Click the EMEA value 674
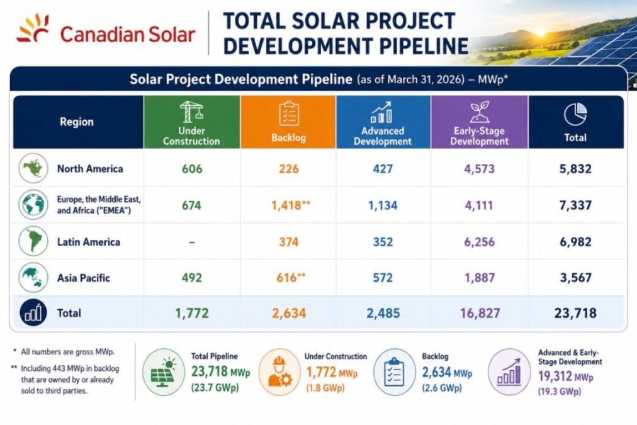The height and width of the screenshot is (425, 637). 191,205
